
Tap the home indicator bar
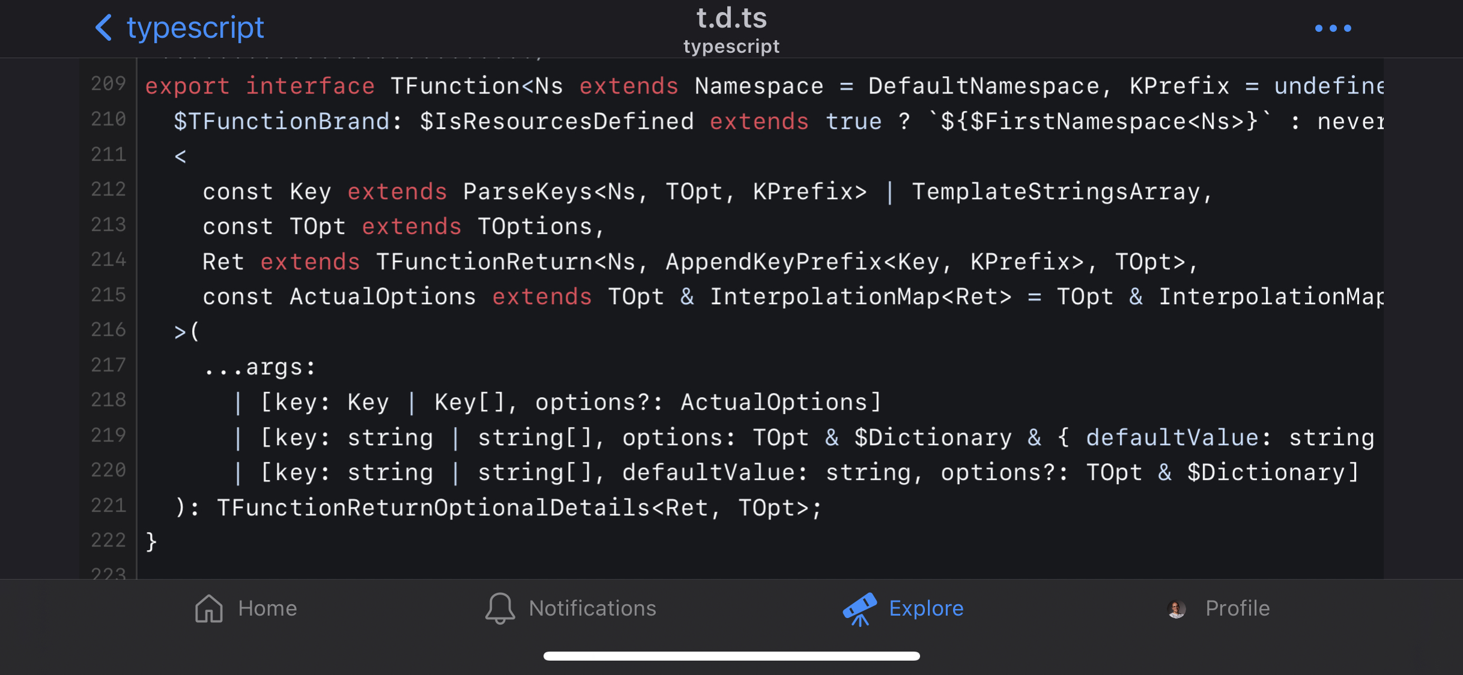(731, 656)
